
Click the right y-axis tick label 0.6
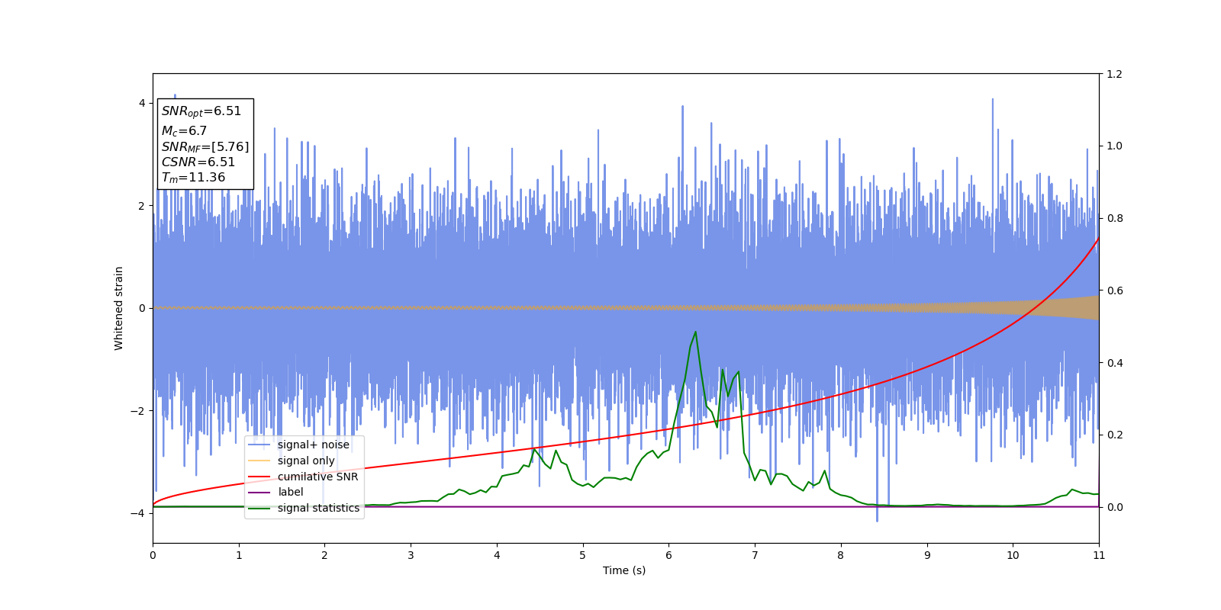coord(1114,291)
